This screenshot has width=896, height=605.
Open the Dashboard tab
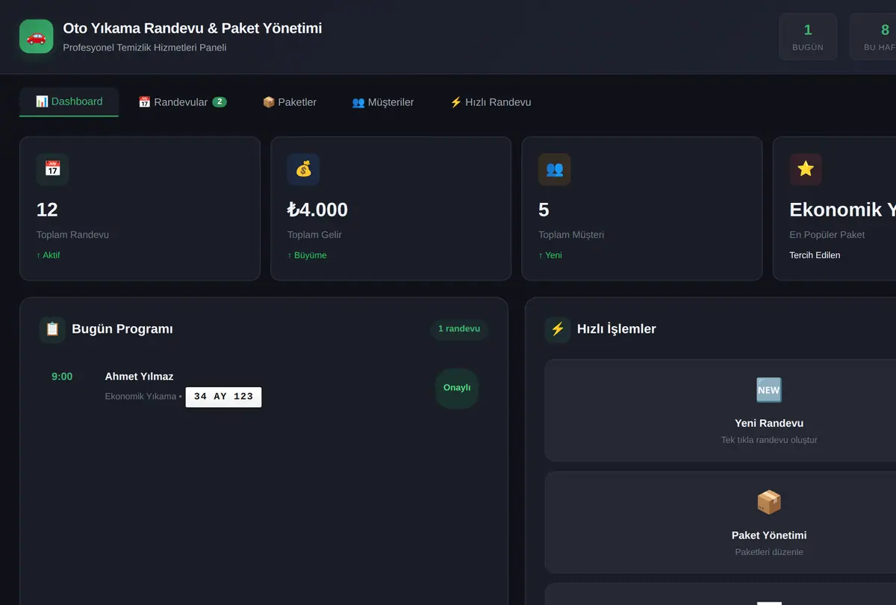(69, 101)
